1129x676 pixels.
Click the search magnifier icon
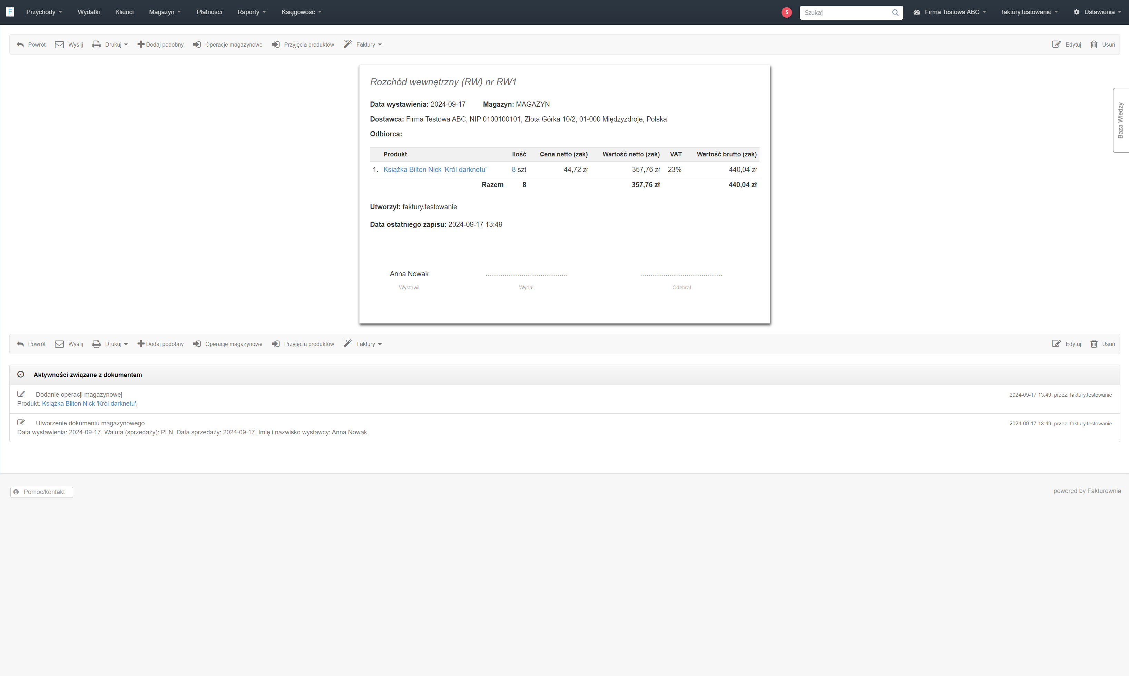pyautogui.click(x=895, y=12)
